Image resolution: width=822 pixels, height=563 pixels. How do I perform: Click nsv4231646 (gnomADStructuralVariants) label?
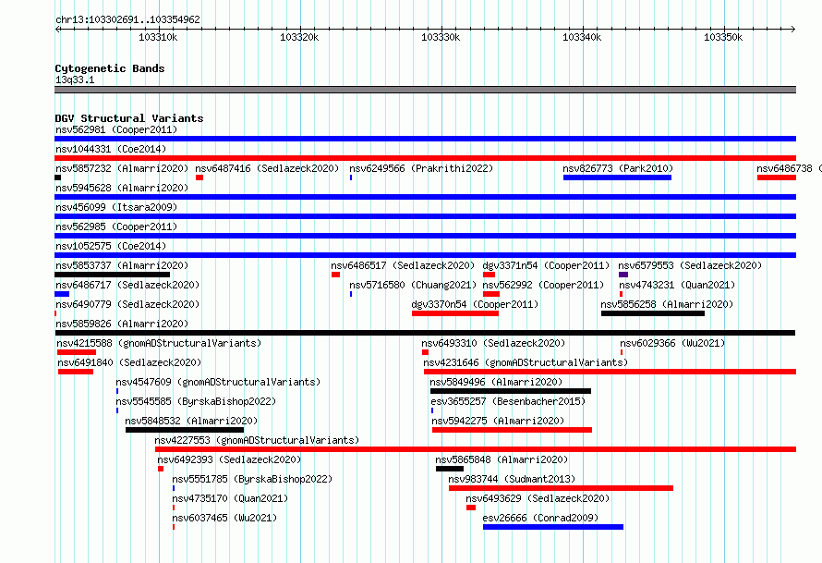click(x=526, y=362)
